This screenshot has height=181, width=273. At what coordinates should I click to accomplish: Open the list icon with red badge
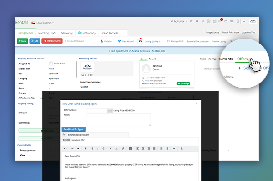tap(220, 21)
